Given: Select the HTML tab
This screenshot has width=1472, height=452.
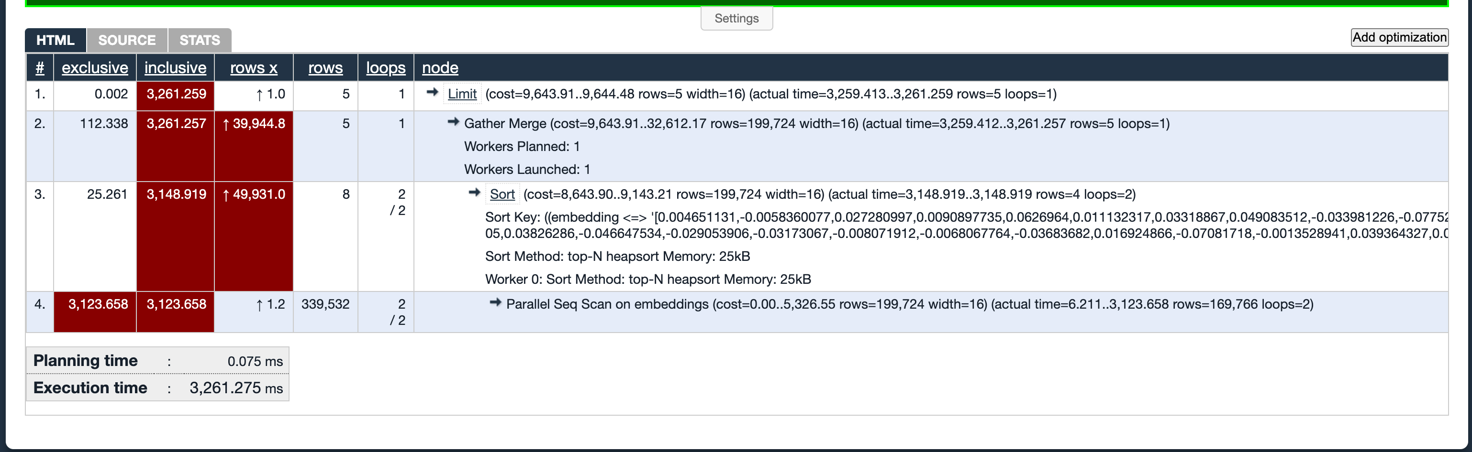Looking at the screenshot, I should 56,41.
